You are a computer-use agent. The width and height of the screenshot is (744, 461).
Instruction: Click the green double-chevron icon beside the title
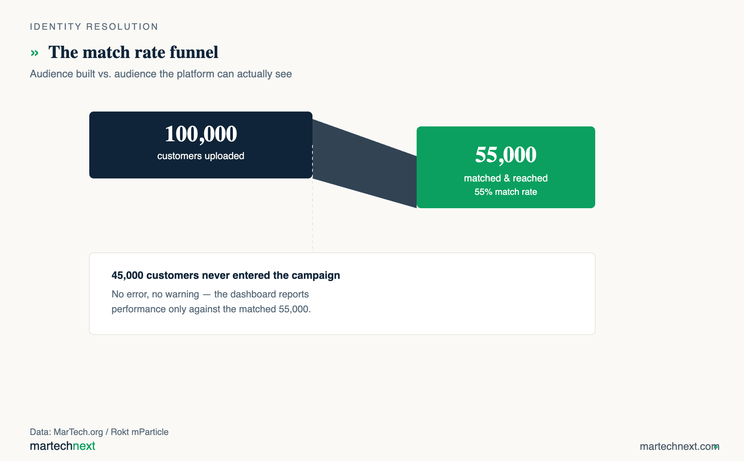coord(35,53)
